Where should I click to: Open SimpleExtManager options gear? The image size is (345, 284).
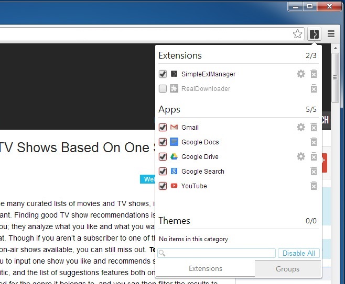click(301, 74)
